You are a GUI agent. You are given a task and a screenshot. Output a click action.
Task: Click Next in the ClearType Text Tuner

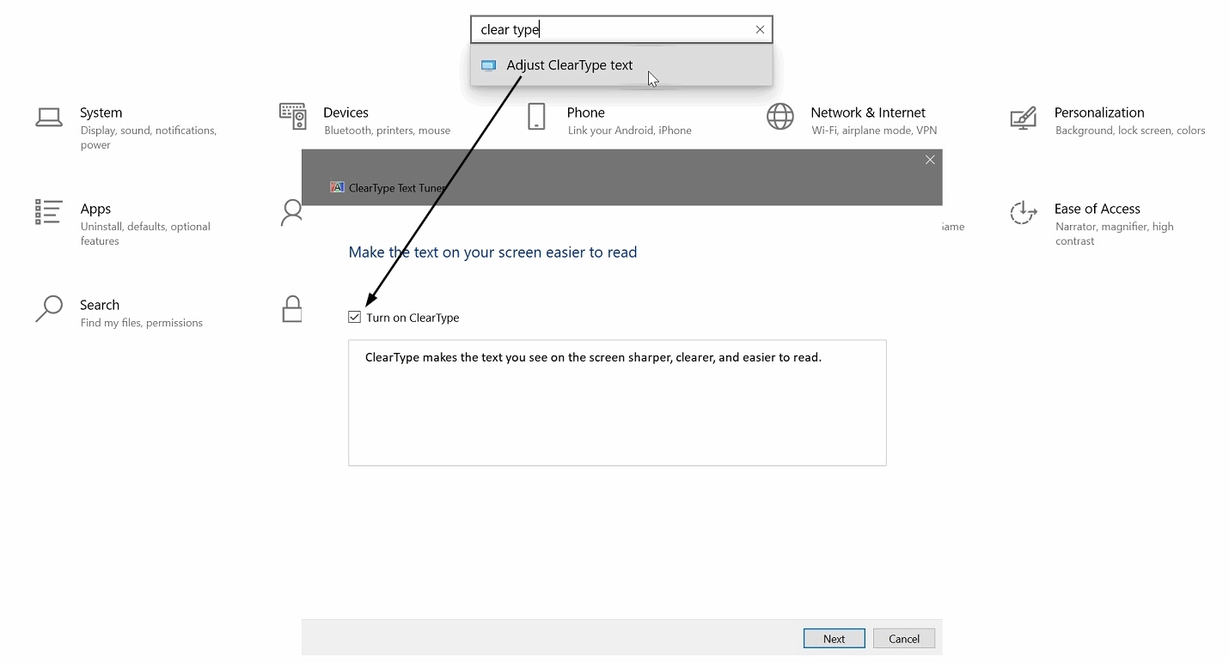(834, 639)
